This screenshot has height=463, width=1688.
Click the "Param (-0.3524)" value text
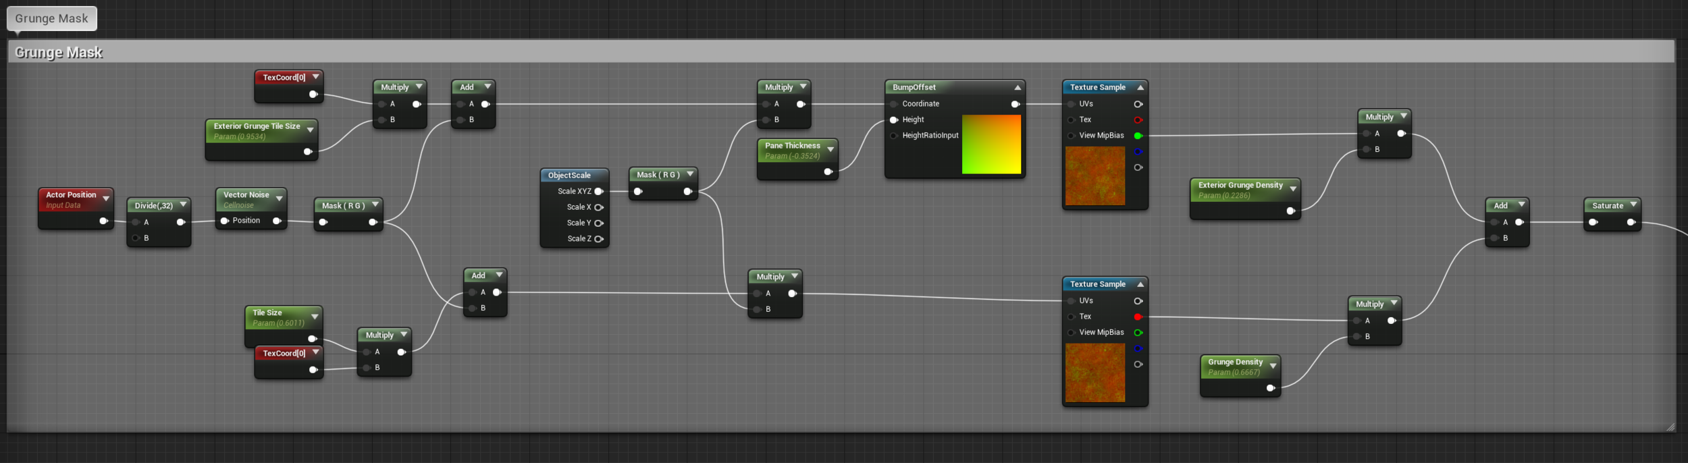(x=792, y=156)
